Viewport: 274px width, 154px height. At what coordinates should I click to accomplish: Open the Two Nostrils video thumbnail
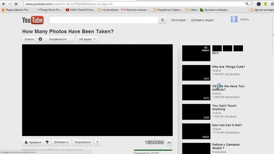click(x=196, y=92)
